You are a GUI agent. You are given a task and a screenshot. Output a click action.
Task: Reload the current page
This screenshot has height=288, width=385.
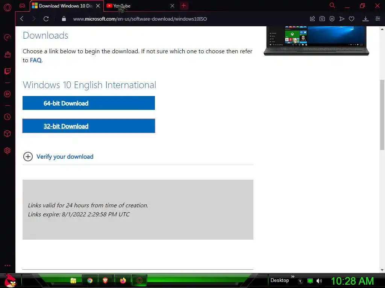(46, 19)
